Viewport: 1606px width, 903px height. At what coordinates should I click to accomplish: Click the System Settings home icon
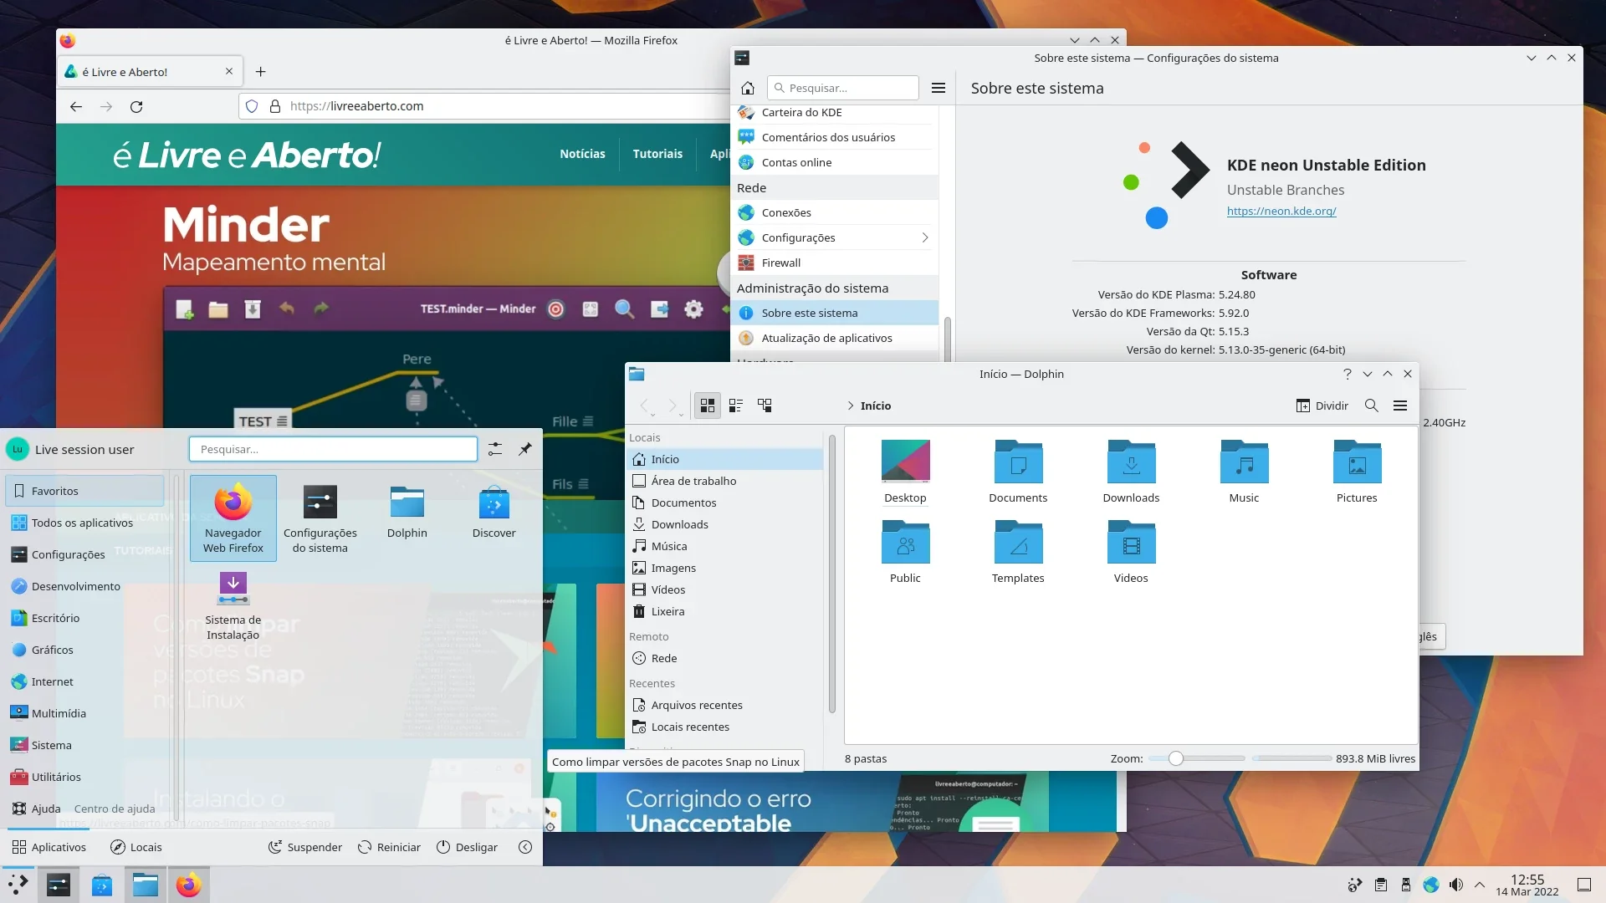pyautogui.click(x=748, y=88)
